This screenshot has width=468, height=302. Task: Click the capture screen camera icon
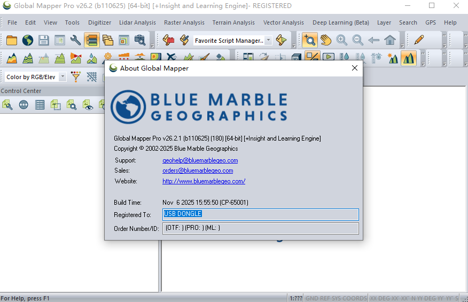[139, 40]
